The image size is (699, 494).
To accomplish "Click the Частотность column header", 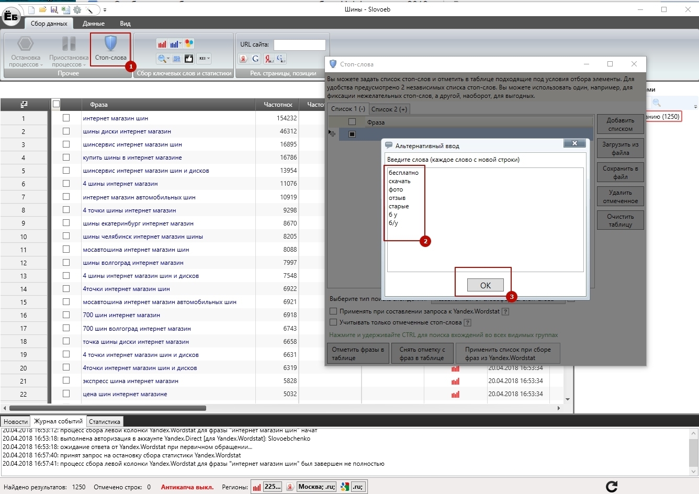I will 278,105.
